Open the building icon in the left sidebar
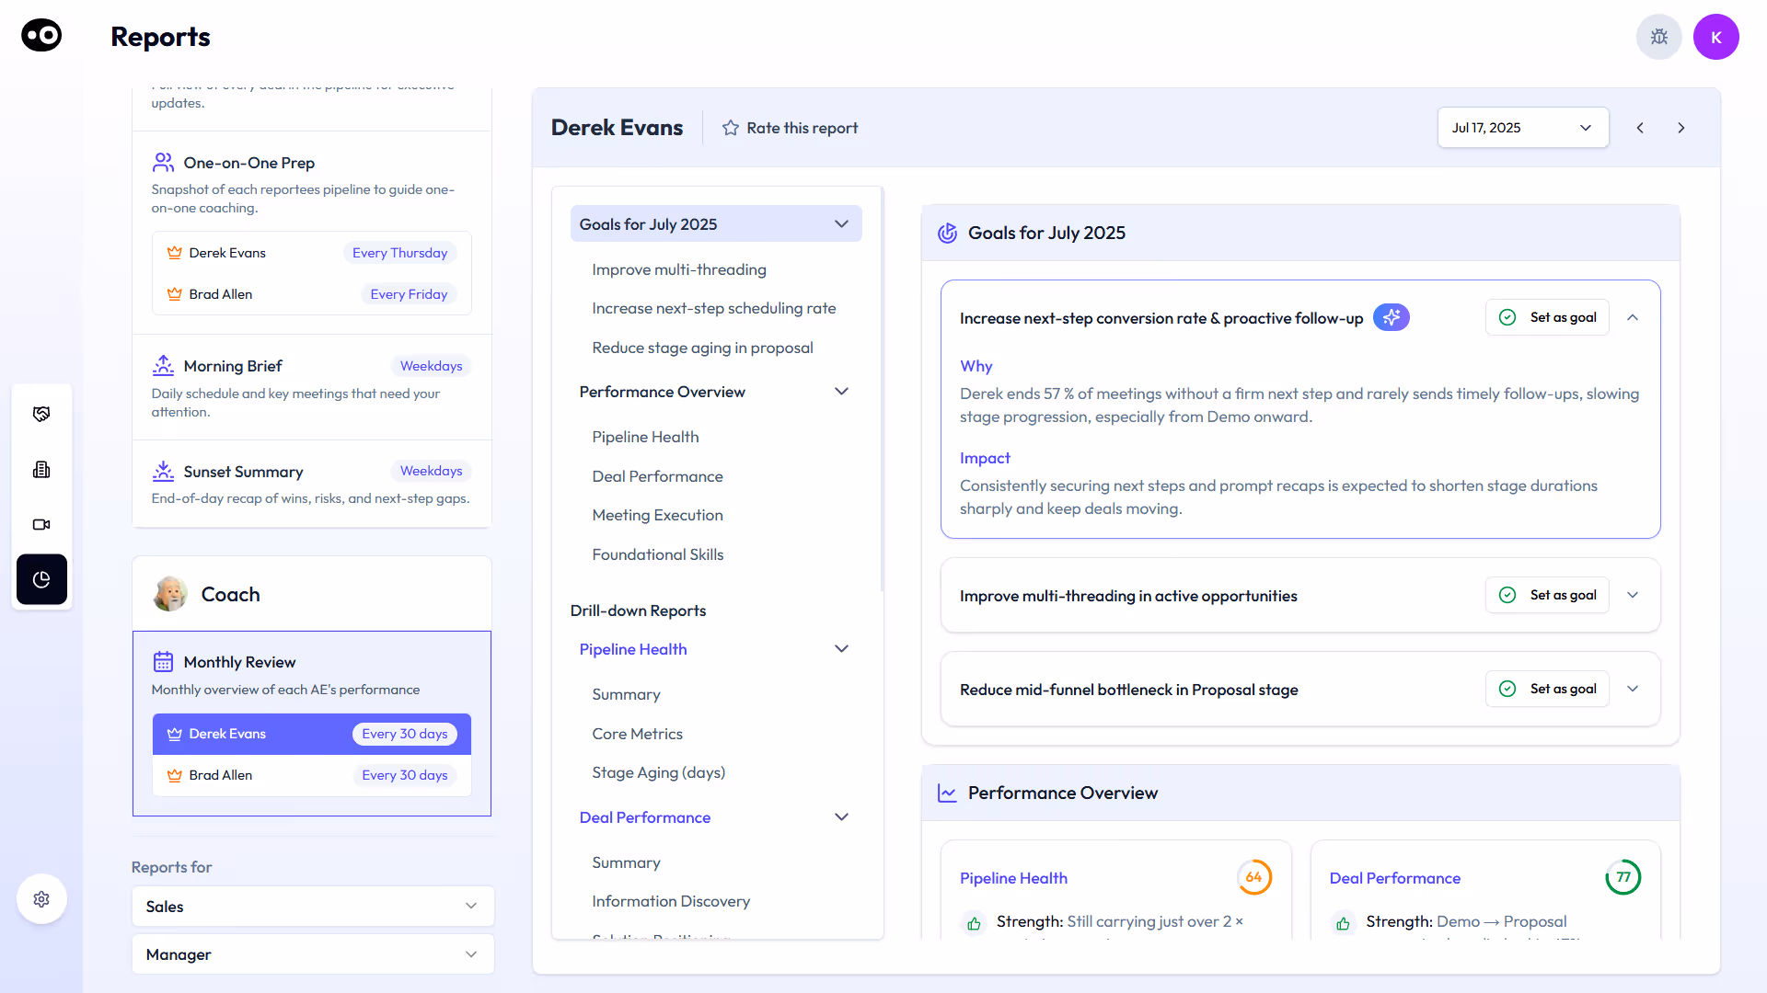The width and height of the screenshot is (1767, 993). coord(41,469)
